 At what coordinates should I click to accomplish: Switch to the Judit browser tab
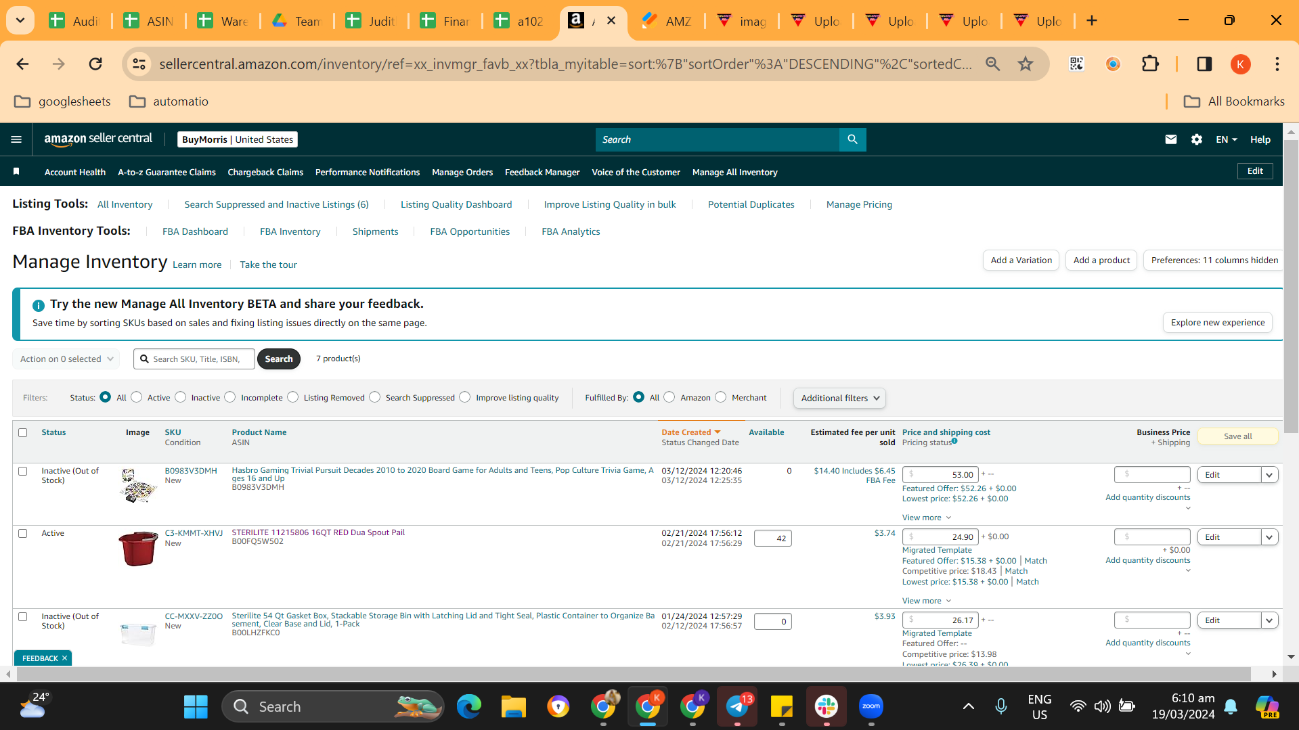tap(369, 20)
